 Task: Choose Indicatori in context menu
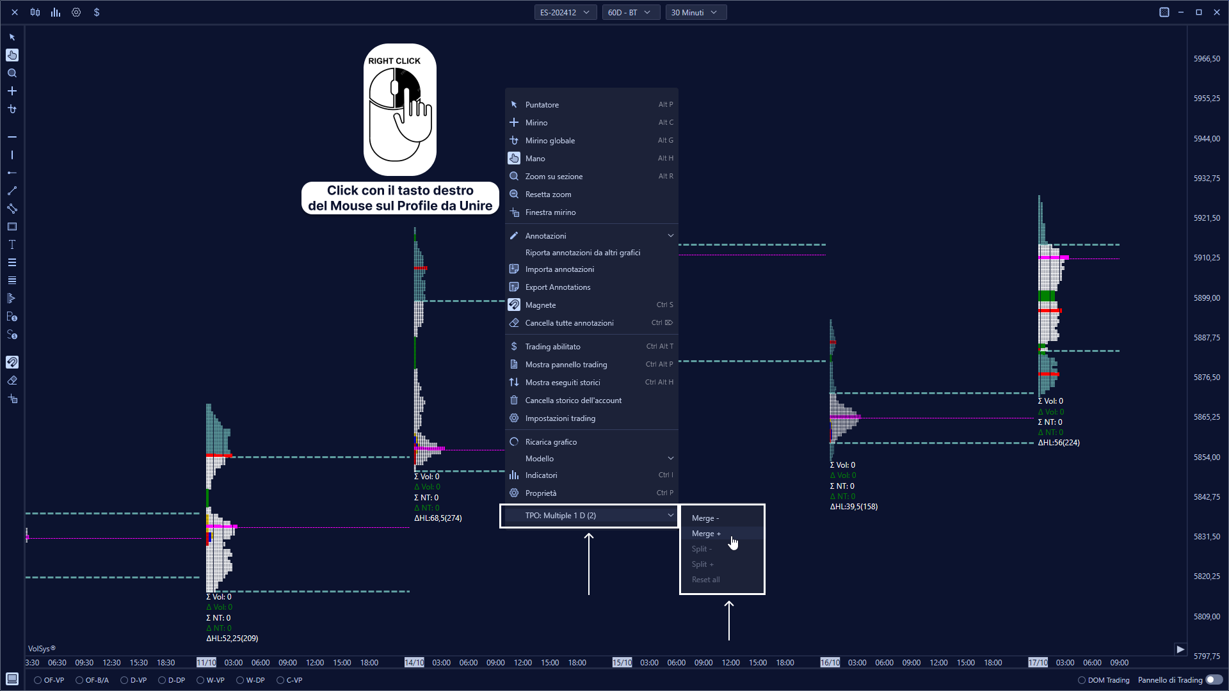(x=591, y=475)
